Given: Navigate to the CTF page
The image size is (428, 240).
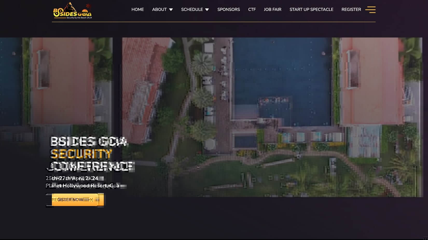Looking at the screenshot, I should 252,9.
